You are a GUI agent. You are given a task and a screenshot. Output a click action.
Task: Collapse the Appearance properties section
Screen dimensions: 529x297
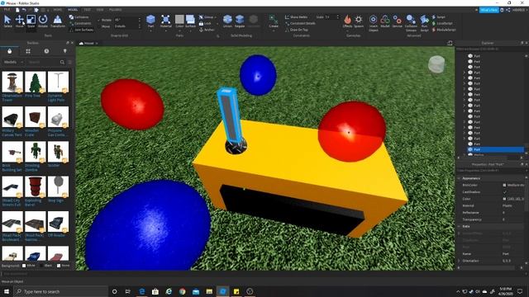(459, 178)
